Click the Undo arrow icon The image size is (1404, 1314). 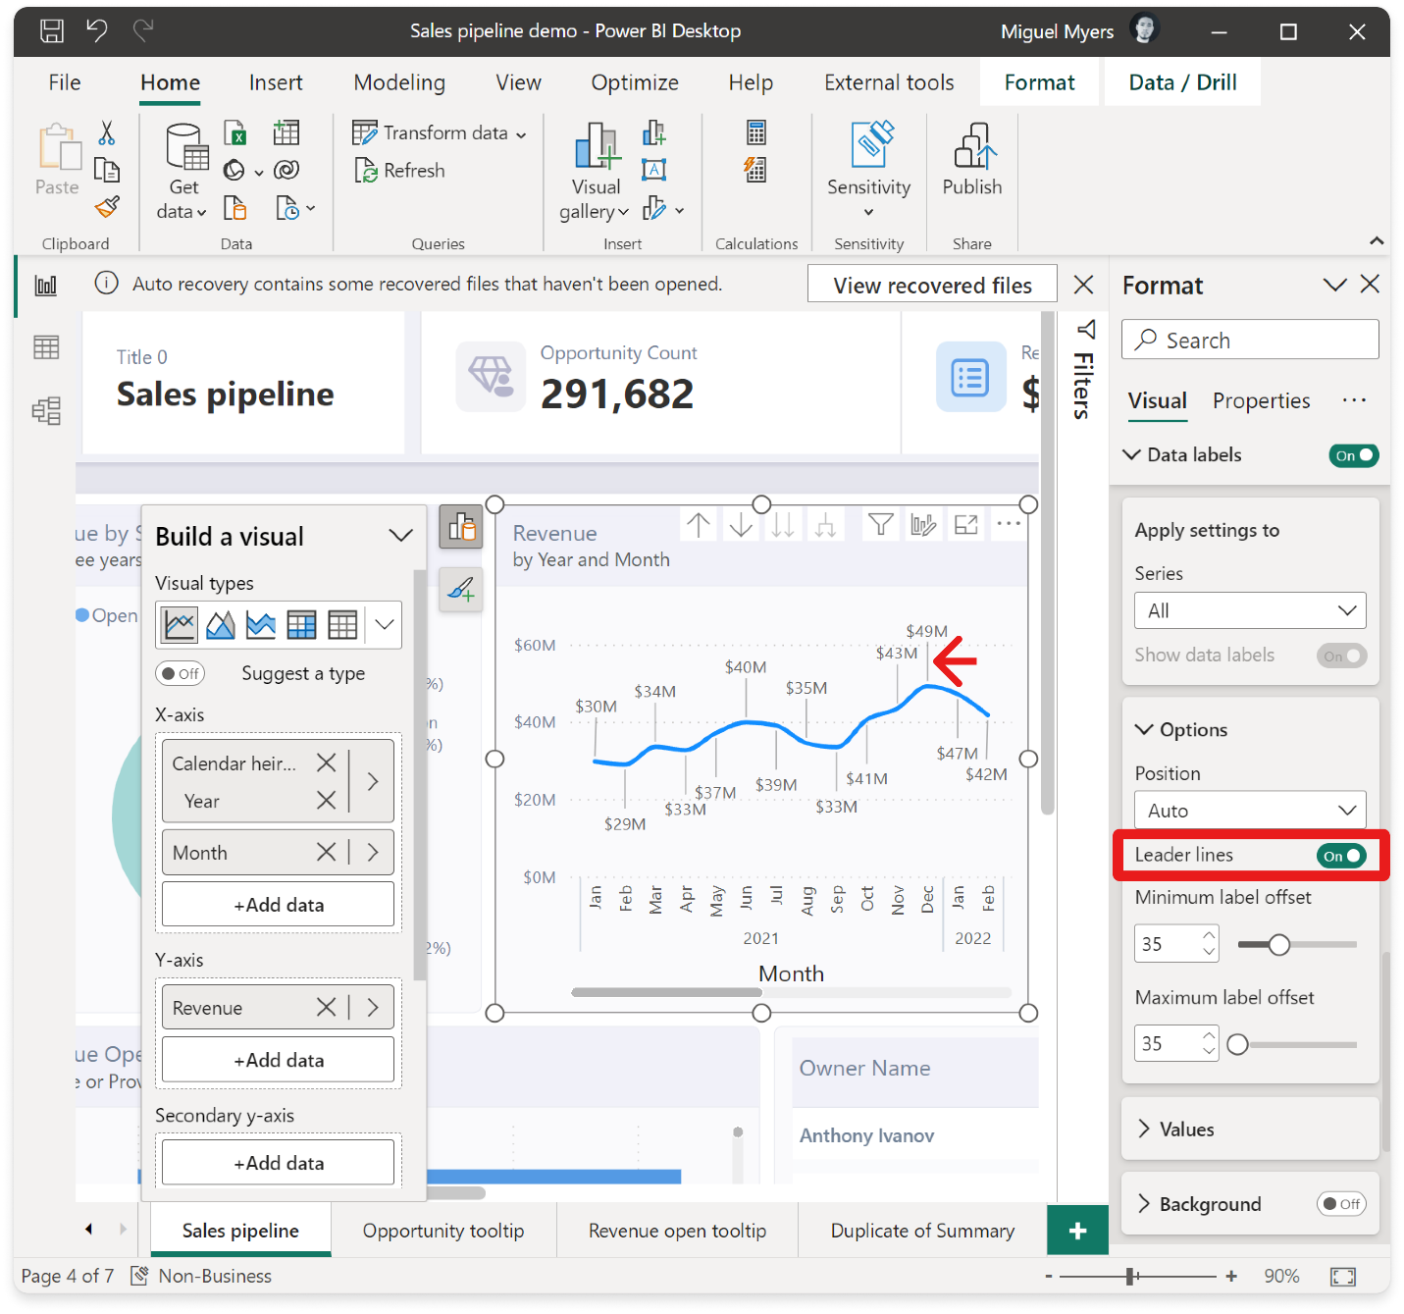97,30
